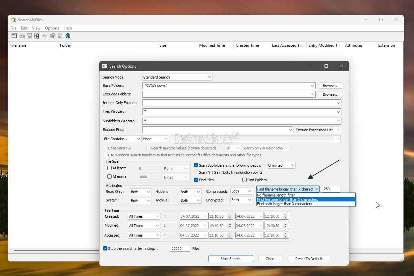This screenshot has width=414, height=276.
Task: Enable File Size 'At least' checkbox
Action: [110, 168]
